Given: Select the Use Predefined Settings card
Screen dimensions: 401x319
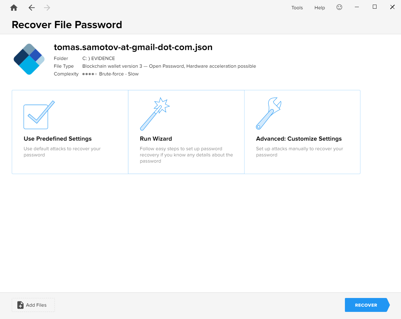Looking at the screenshot, I should (x=70, y=132).
